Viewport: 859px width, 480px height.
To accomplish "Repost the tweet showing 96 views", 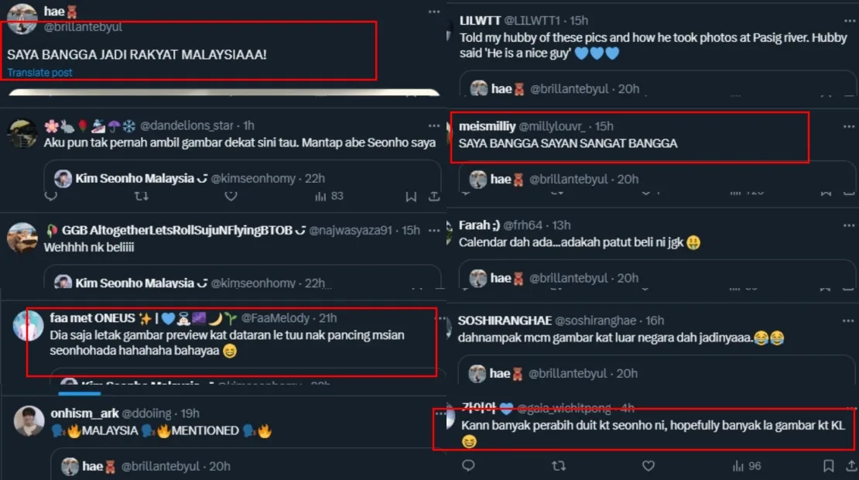I will click(558, 465).
